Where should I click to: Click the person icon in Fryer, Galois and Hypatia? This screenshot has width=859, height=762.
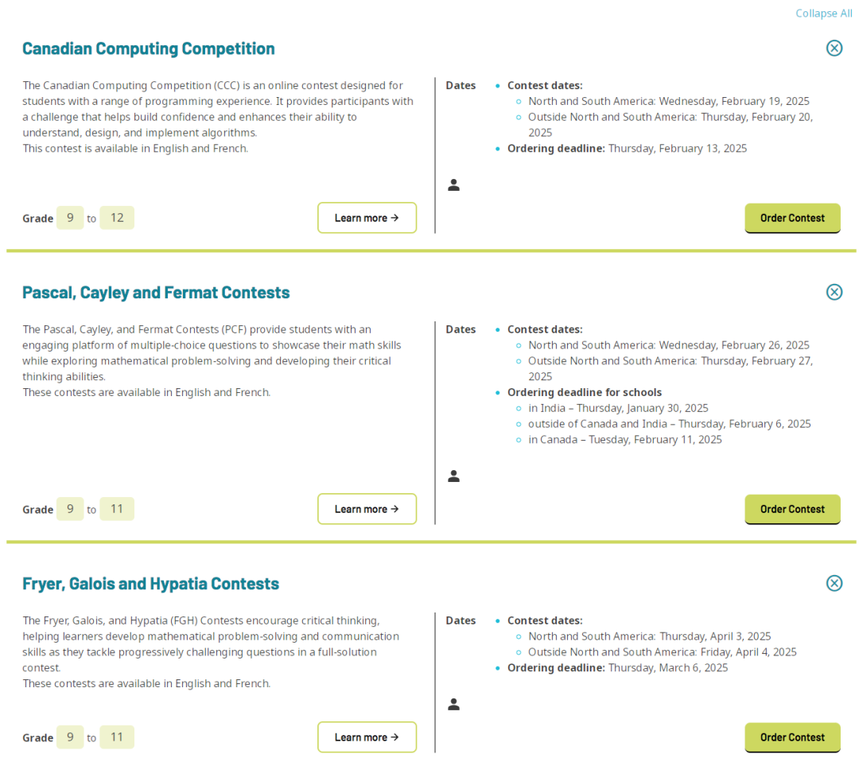453,704
